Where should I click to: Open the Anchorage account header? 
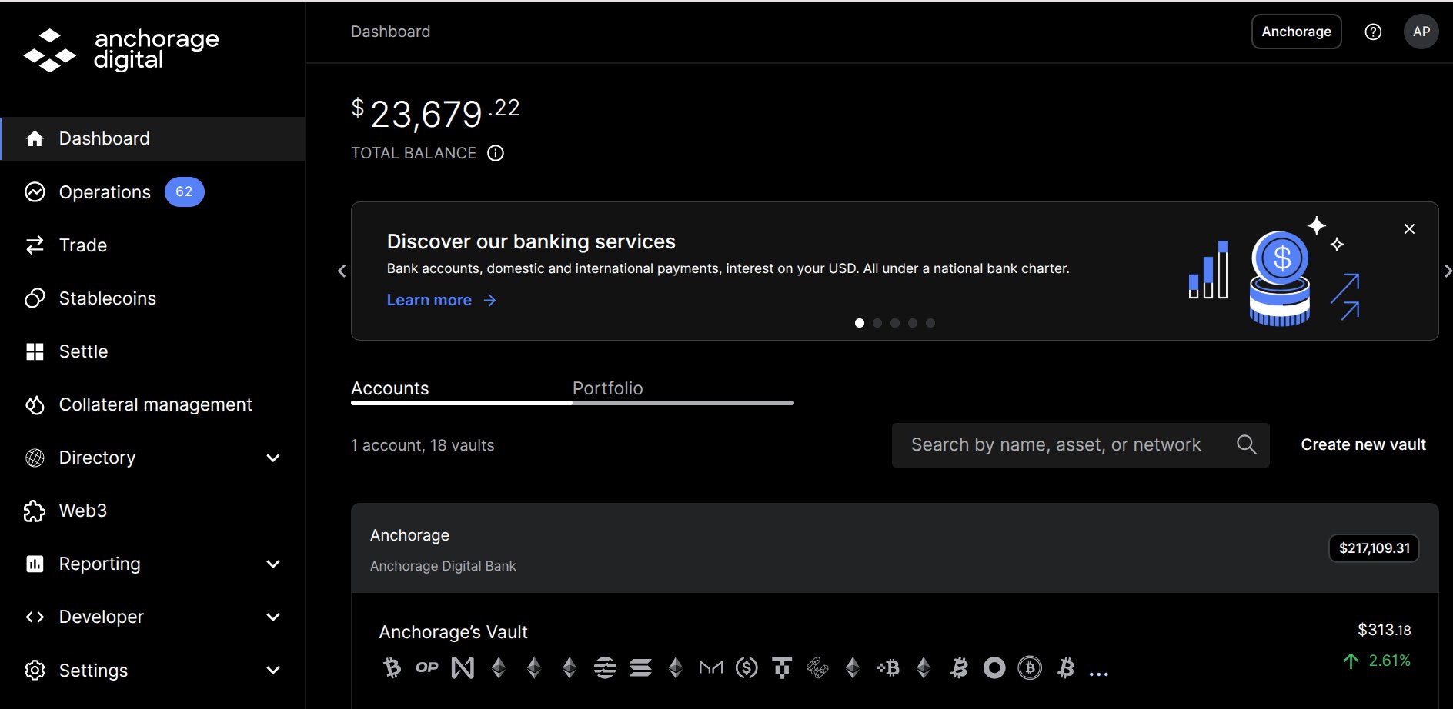(x=894, y=548)
